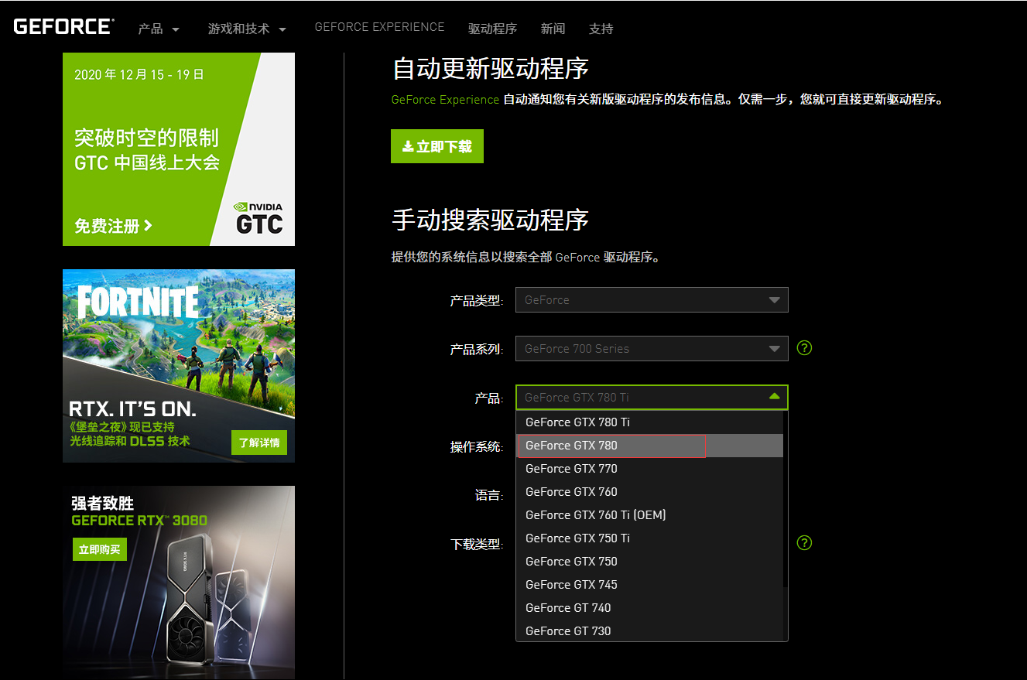The image size is (1027, 680).
Task: Click 了解详情 on Fortnite banner
Action: coord(258,443)
